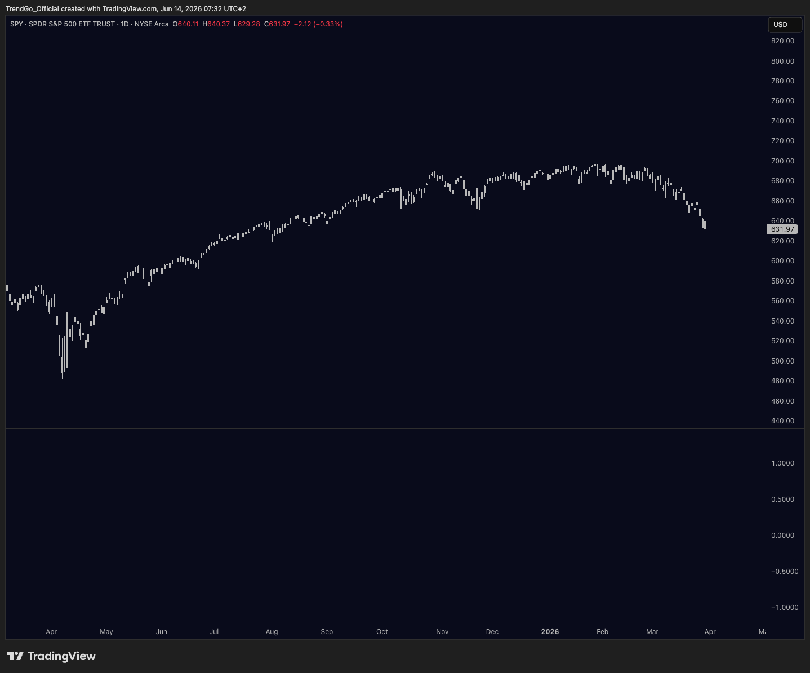The image size is (810, 673).
Task: Click the USD currency button
Action: point(785,25)
